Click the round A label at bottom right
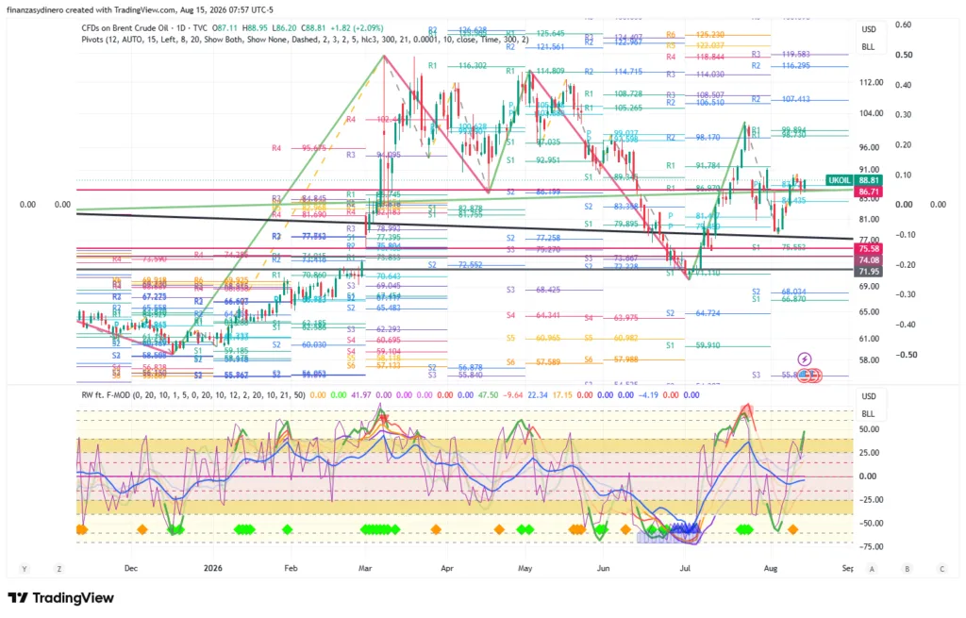The image size is (966, 618). (x=872, y=569)
